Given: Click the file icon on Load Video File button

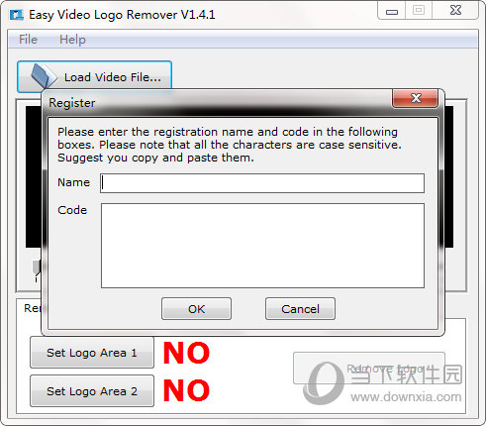Looking at the screenshot, I should [x=44, y=76].
